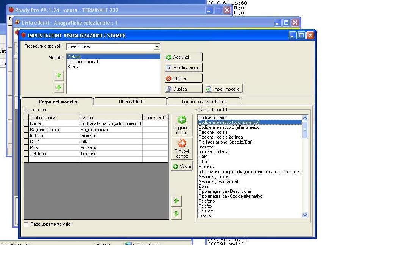409x278 pixels.
Task: Switch to Corpo del modello tab
Action: [x=58, y=102]
